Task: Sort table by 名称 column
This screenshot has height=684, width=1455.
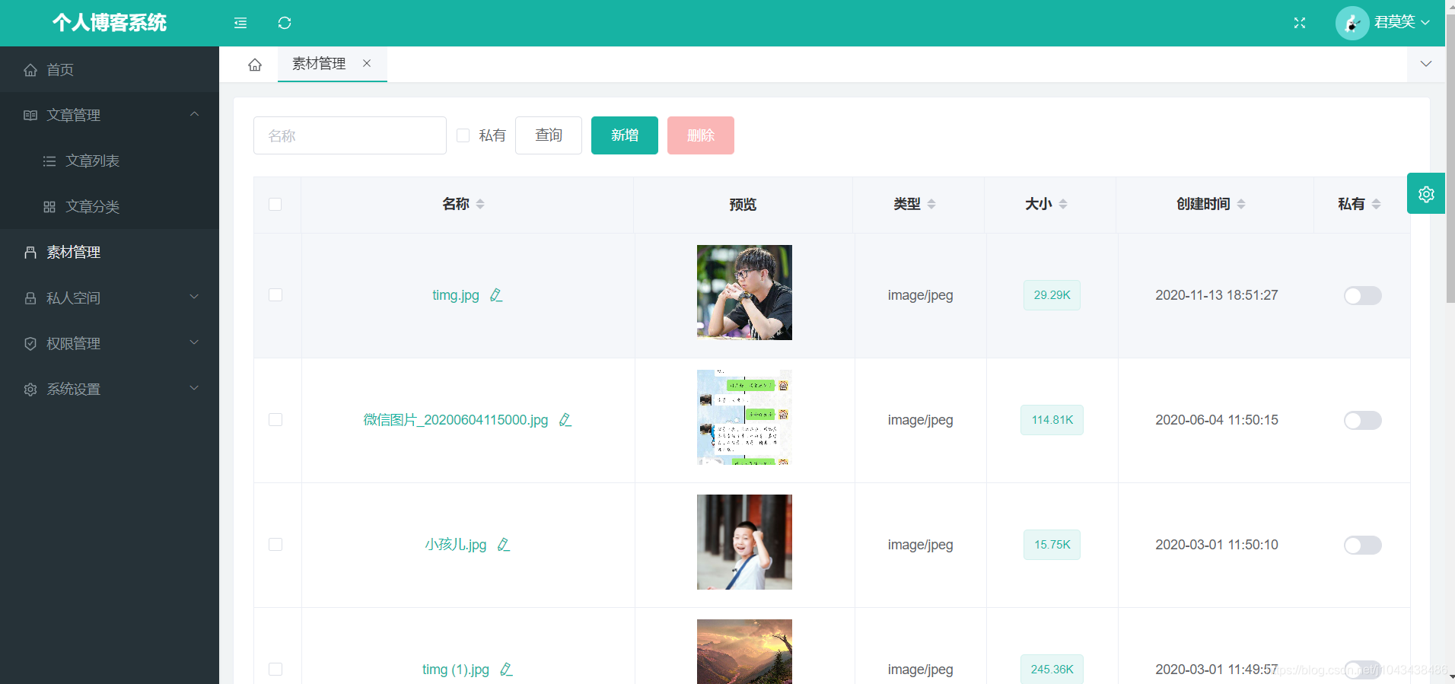Action: (480, 204)
